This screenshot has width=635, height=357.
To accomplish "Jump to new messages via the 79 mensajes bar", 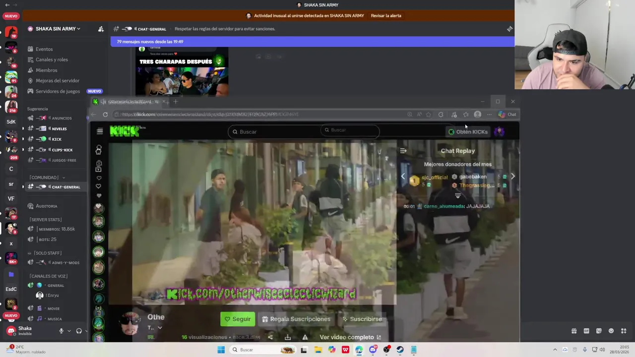I will coord(313,42).
